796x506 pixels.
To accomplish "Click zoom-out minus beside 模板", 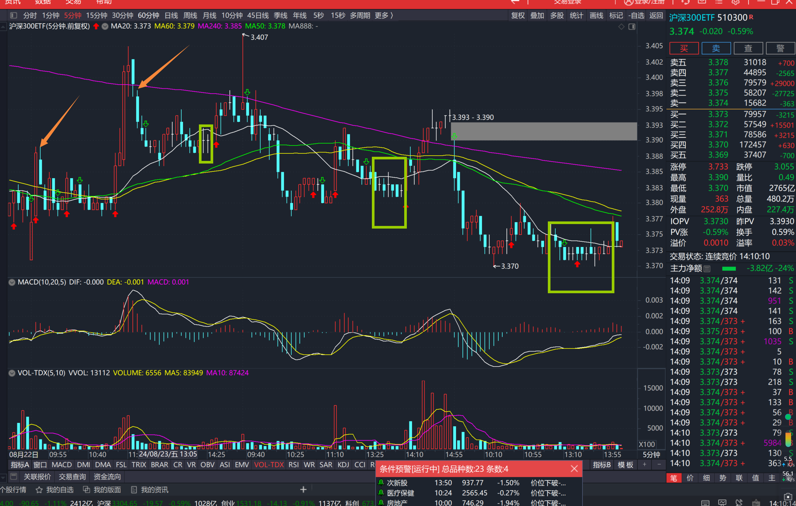I will click(659, 465).
